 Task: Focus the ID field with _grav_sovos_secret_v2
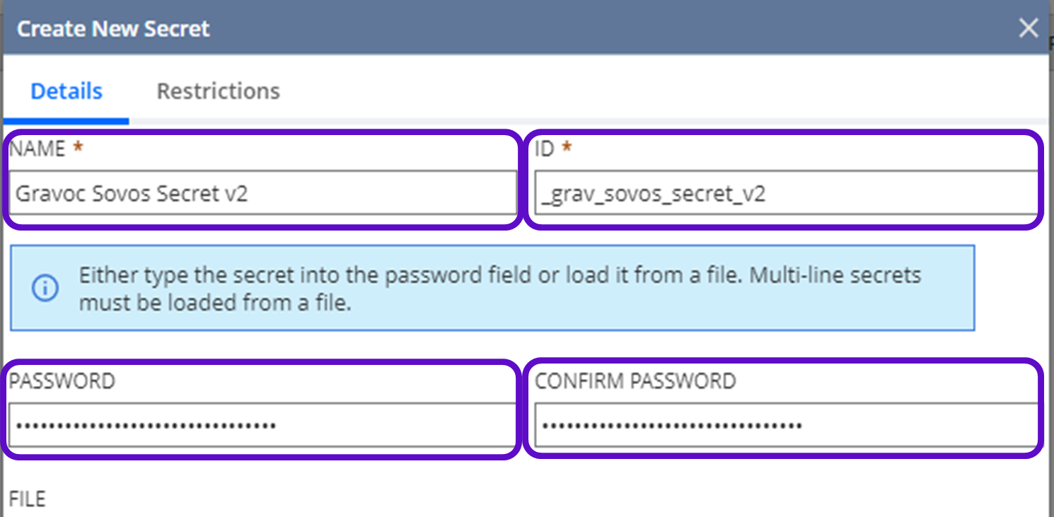pyautogui.click(x=785, y=194)
